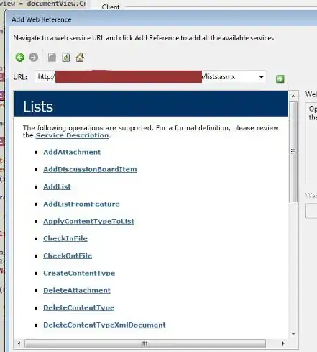
Task: Open the AddAttachment operation link
Action: click(x=72, y=152)
